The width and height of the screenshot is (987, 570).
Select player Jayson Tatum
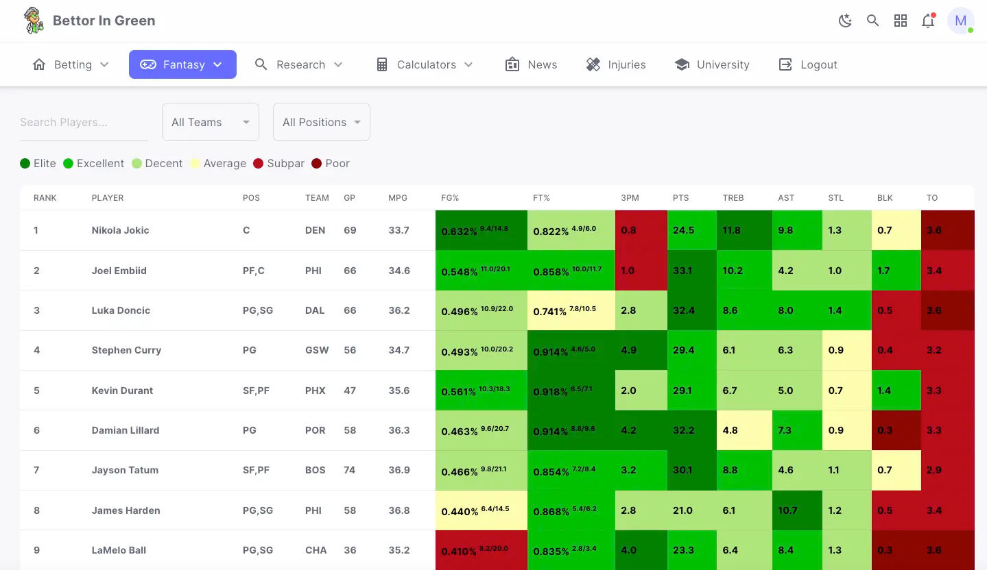tap(125, 470)
